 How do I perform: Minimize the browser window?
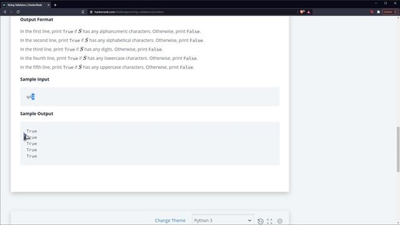tap(376, 3)
